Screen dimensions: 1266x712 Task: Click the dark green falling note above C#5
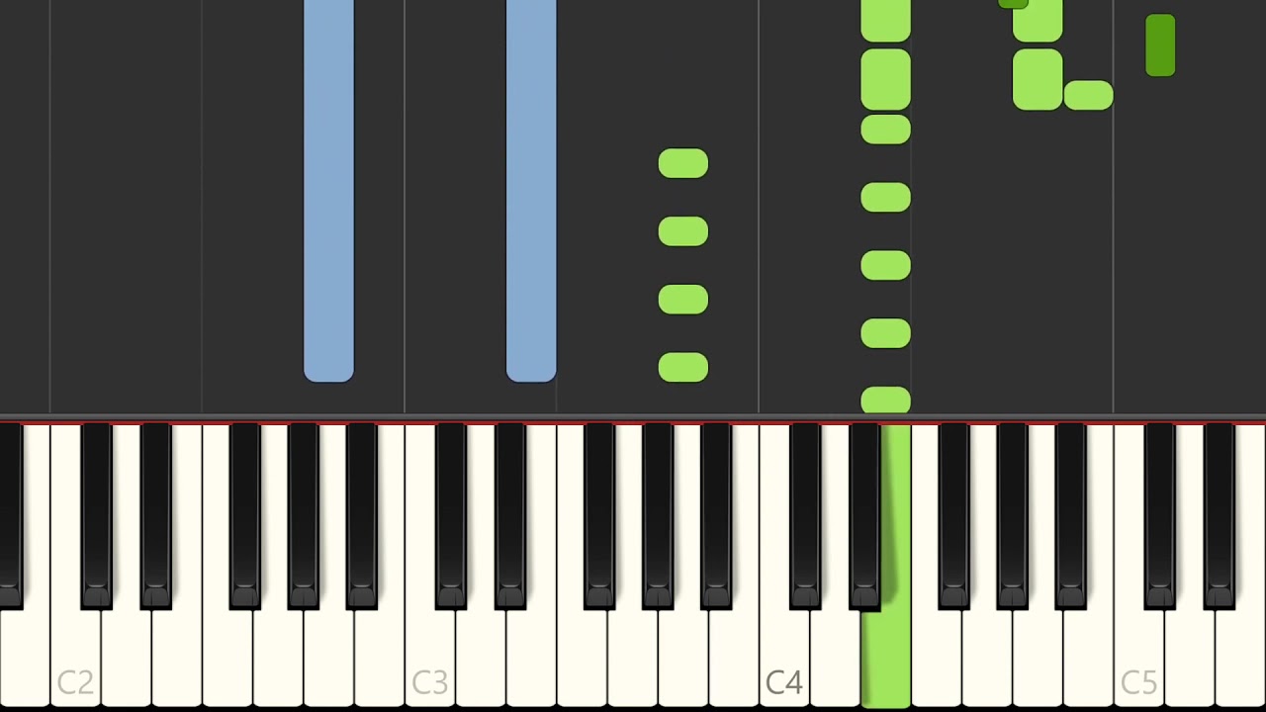pos(1160,45)
